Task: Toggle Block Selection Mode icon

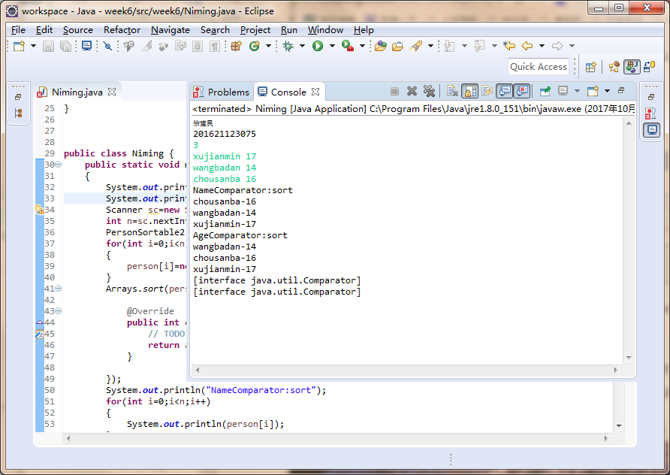Action: point(198,46)
